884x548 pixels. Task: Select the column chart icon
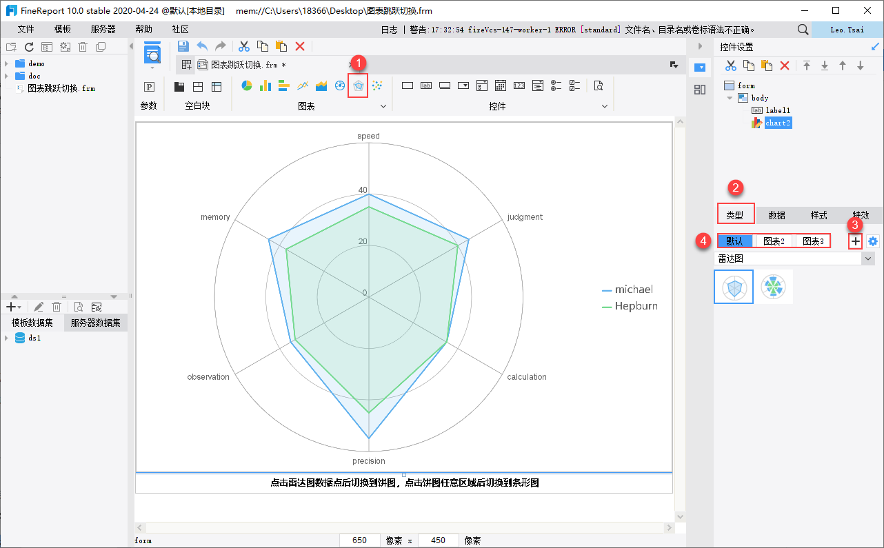click(x=265, y=86)
